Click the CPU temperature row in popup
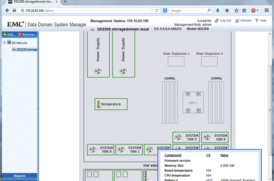The image size is (274, 181). [210, 175]
